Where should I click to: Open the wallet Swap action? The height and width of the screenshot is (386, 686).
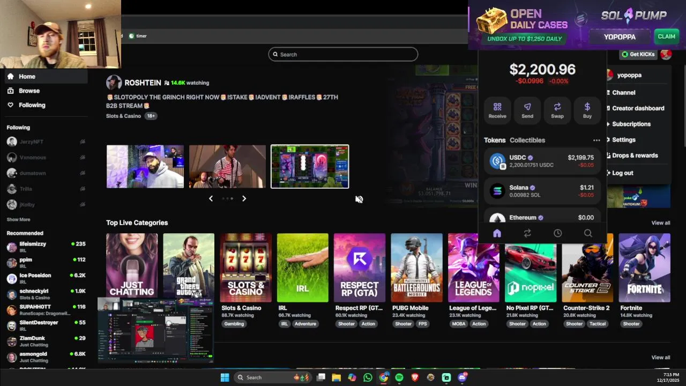(557, 110)
